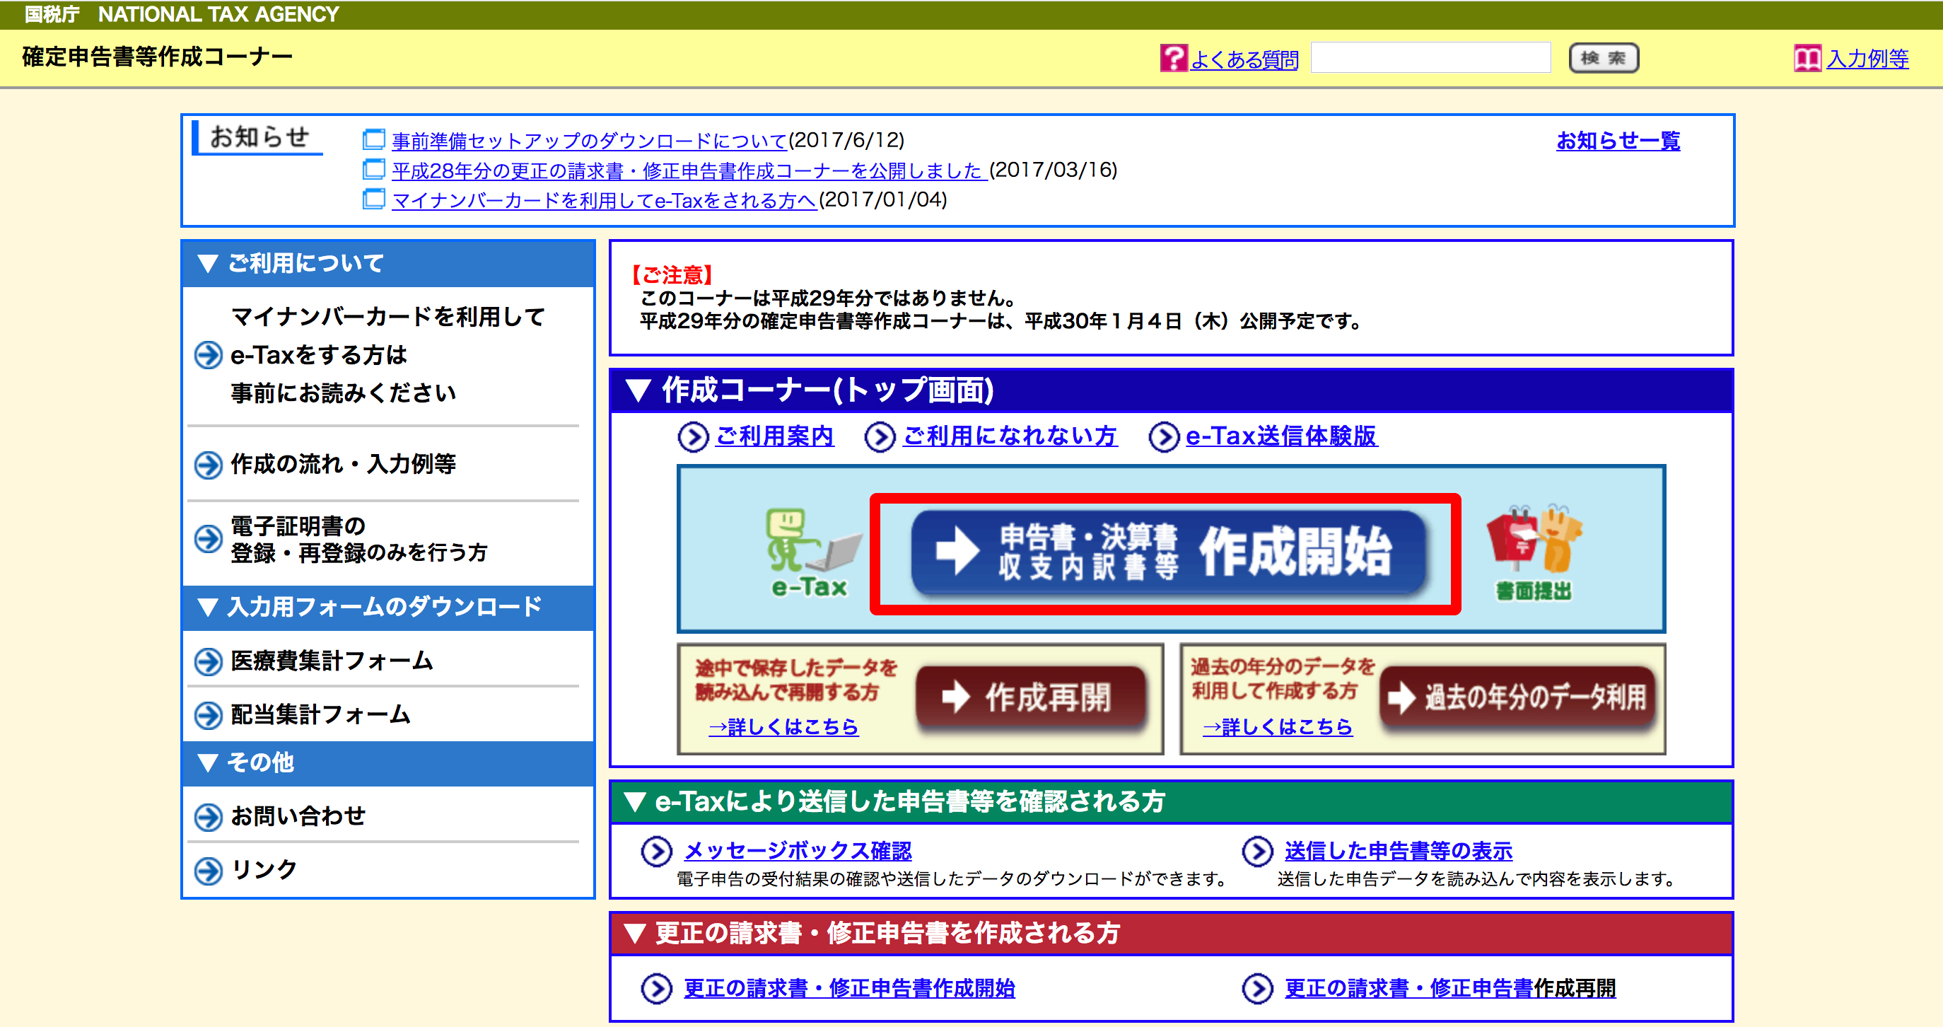1943x1027 pixels.
Task: Open よくある質問 link
Action: point(1244,59)
